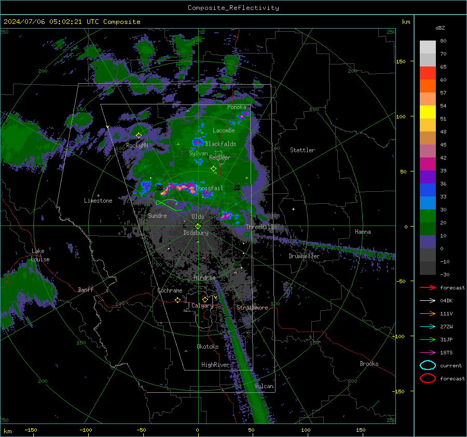
Task: Click the Hanna label
Action: pos(363,232)
